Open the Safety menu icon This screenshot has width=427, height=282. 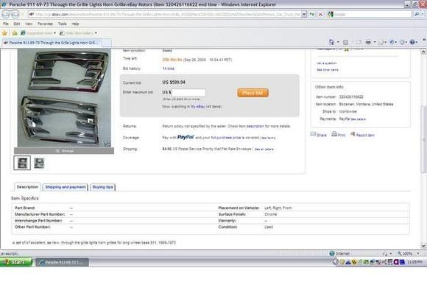pyautogui.click(x=392, y=42)
